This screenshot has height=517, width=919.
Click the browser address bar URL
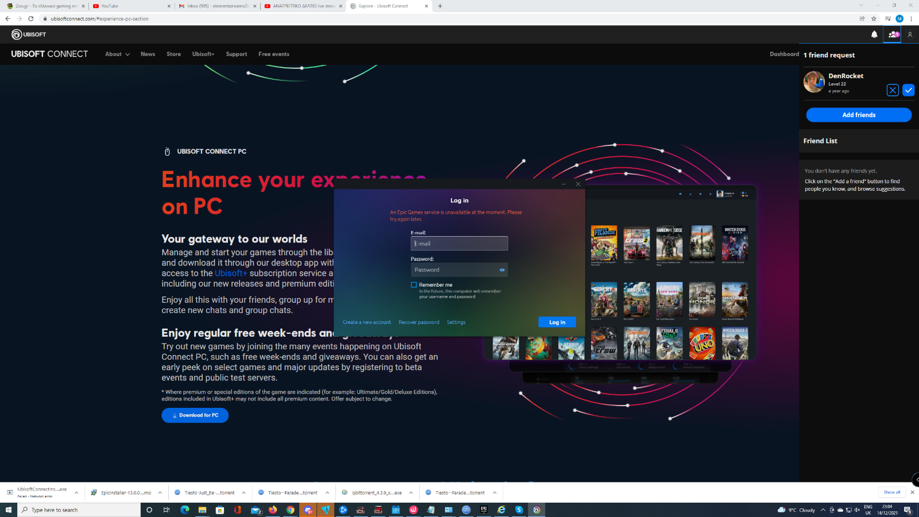tap(99, 18)
